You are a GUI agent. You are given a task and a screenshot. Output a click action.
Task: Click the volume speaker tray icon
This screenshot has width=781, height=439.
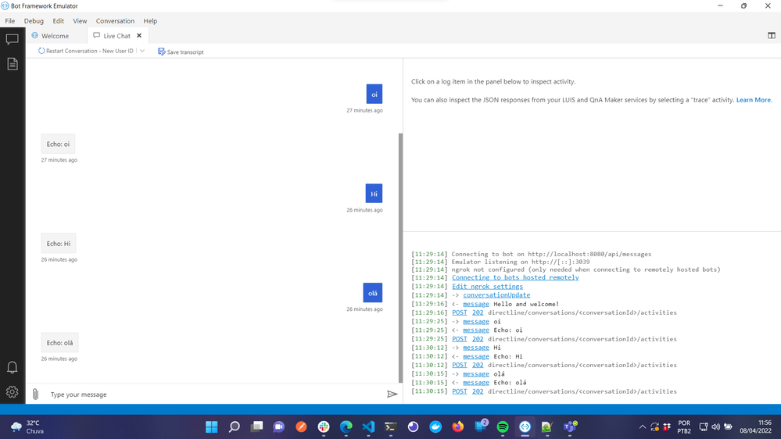coord(716,427)
